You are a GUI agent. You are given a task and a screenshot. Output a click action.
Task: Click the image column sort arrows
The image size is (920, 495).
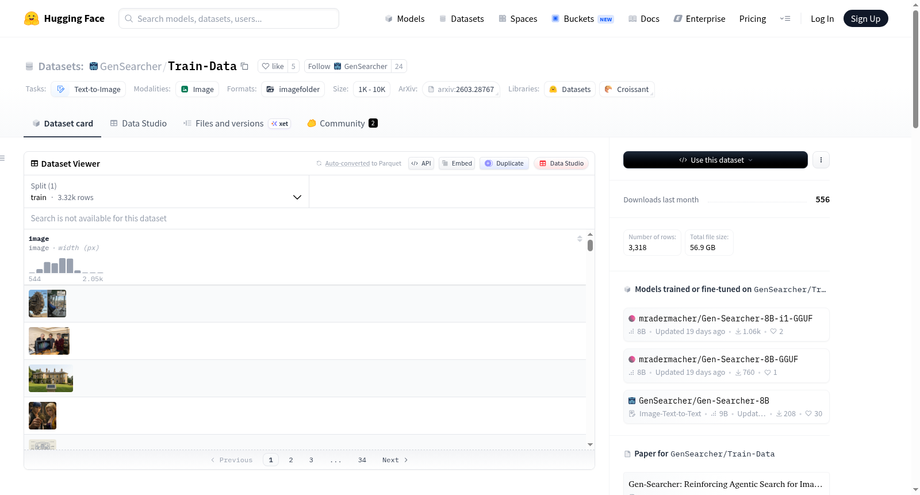point(580,239)
